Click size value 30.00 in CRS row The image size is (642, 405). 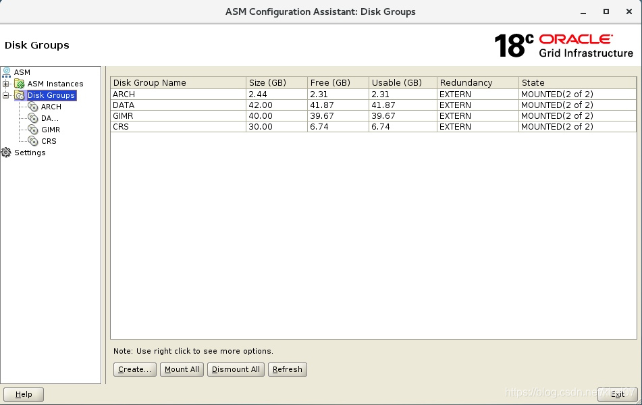tap(277, 126)
